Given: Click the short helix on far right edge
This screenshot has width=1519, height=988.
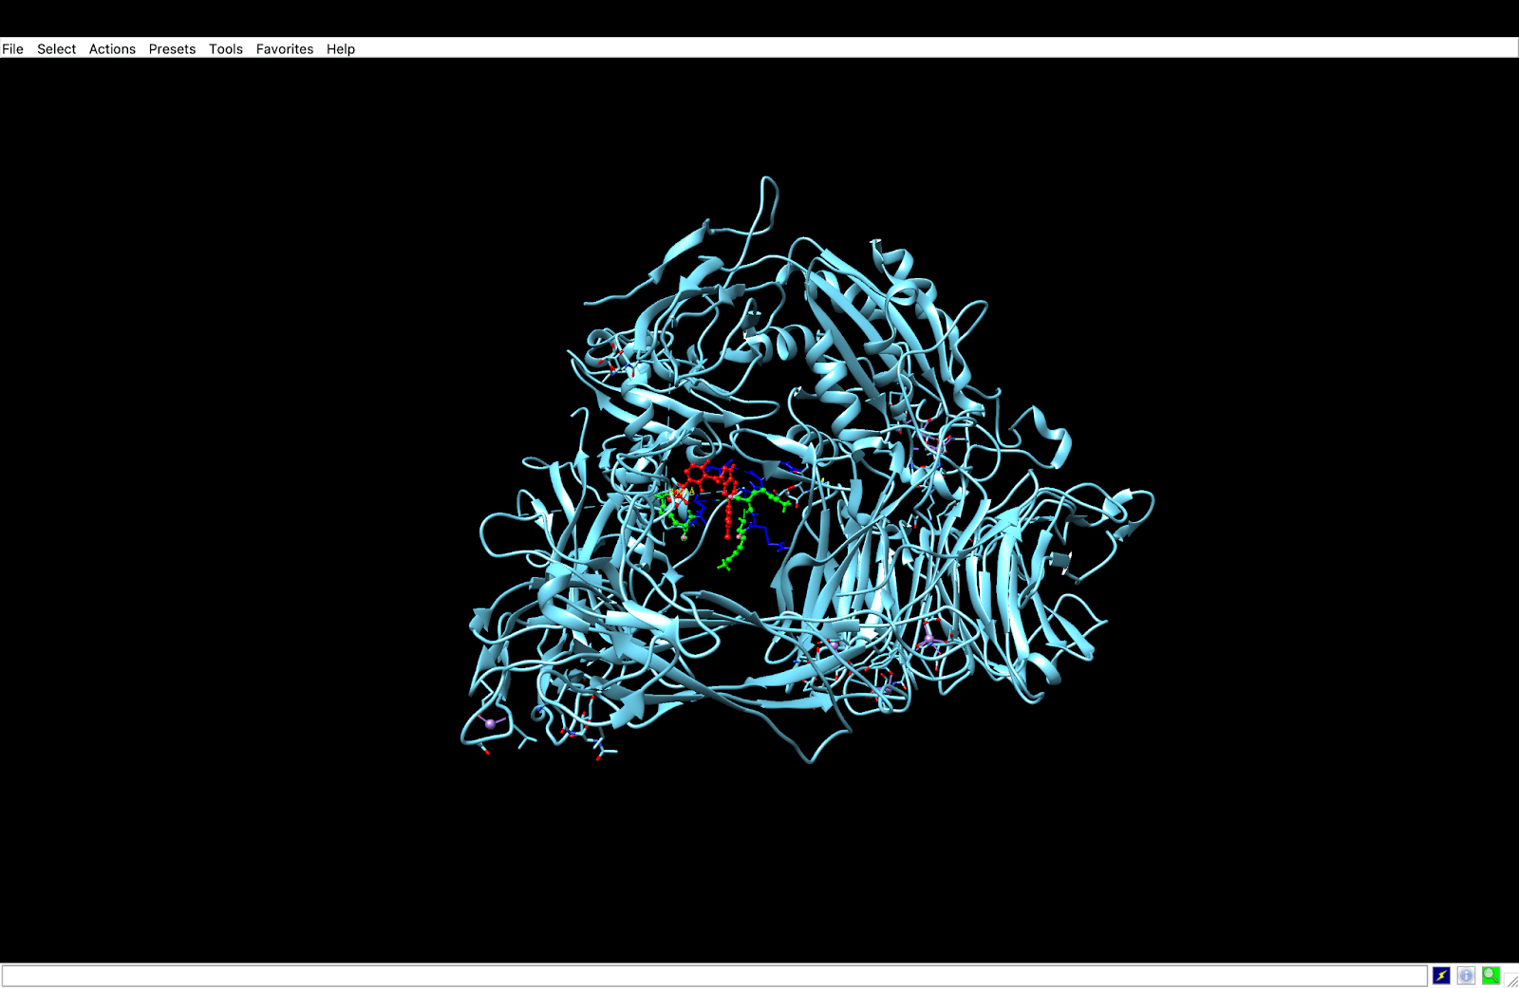Looking at the screenshot, I should coord(1056,437).
